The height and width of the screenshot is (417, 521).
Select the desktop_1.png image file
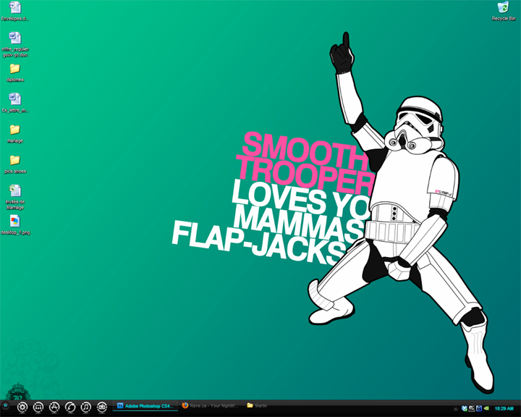point(15,225)
